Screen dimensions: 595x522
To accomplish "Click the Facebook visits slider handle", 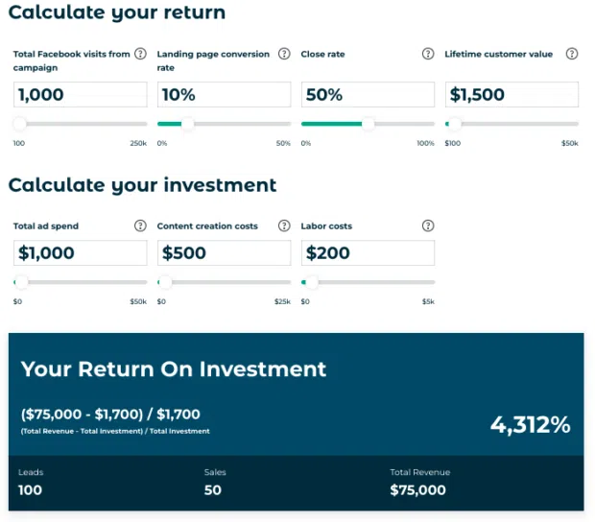I will tap(20, 124).
